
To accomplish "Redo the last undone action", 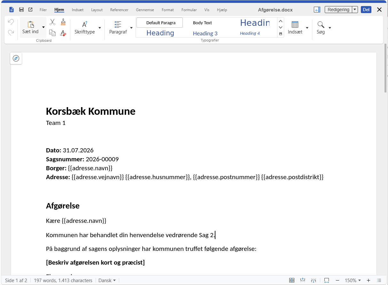I will click(x=11, y=32).
